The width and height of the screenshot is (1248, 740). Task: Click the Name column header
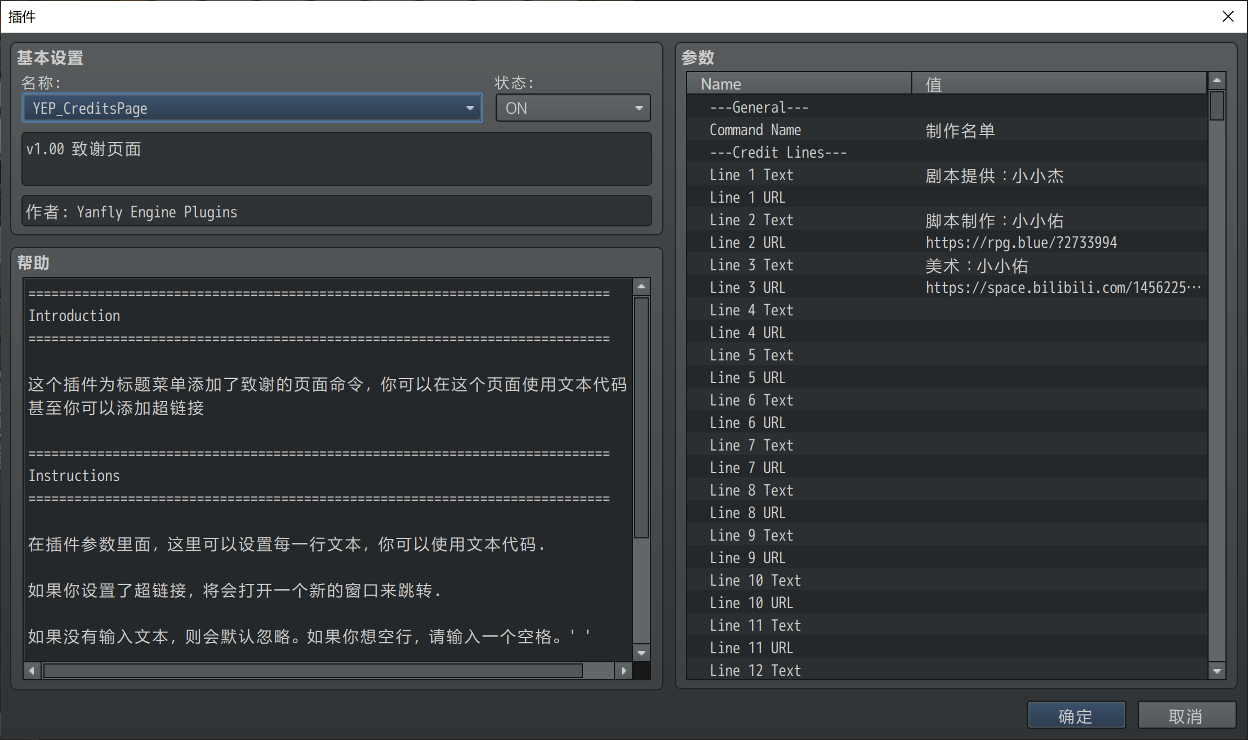(x=799, y=83)
